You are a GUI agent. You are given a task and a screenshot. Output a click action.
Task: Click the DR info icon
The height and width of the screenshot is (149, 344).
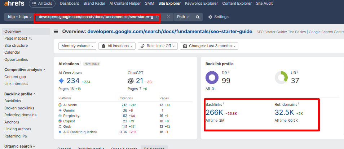tap(228, 72)
